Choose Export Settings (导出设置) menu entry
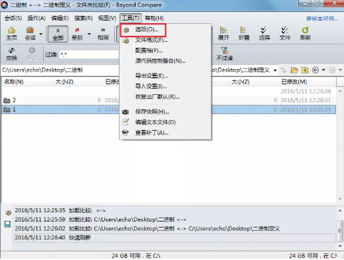The image size is (344, 260). (x=165, y=76)
